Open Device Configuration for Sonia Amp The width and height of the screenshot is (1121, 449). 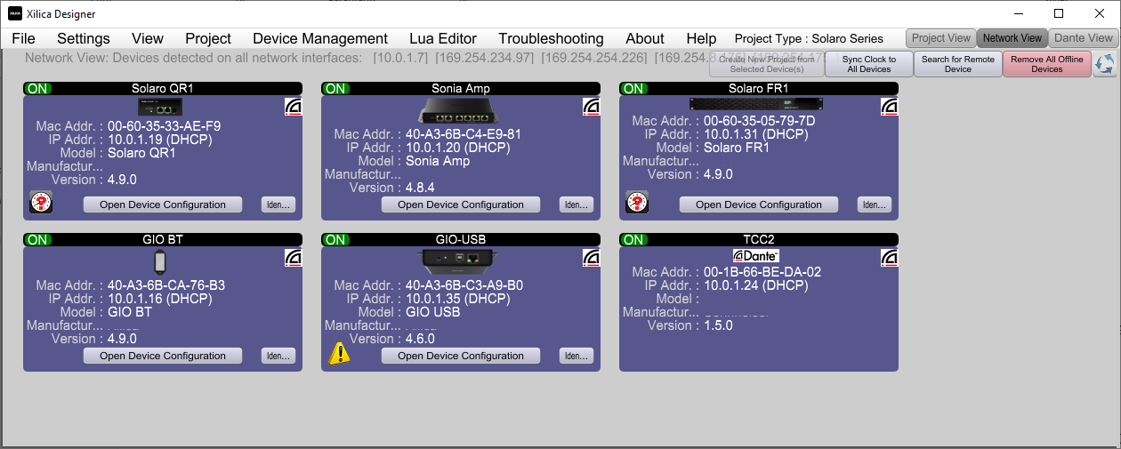[461, 204]
